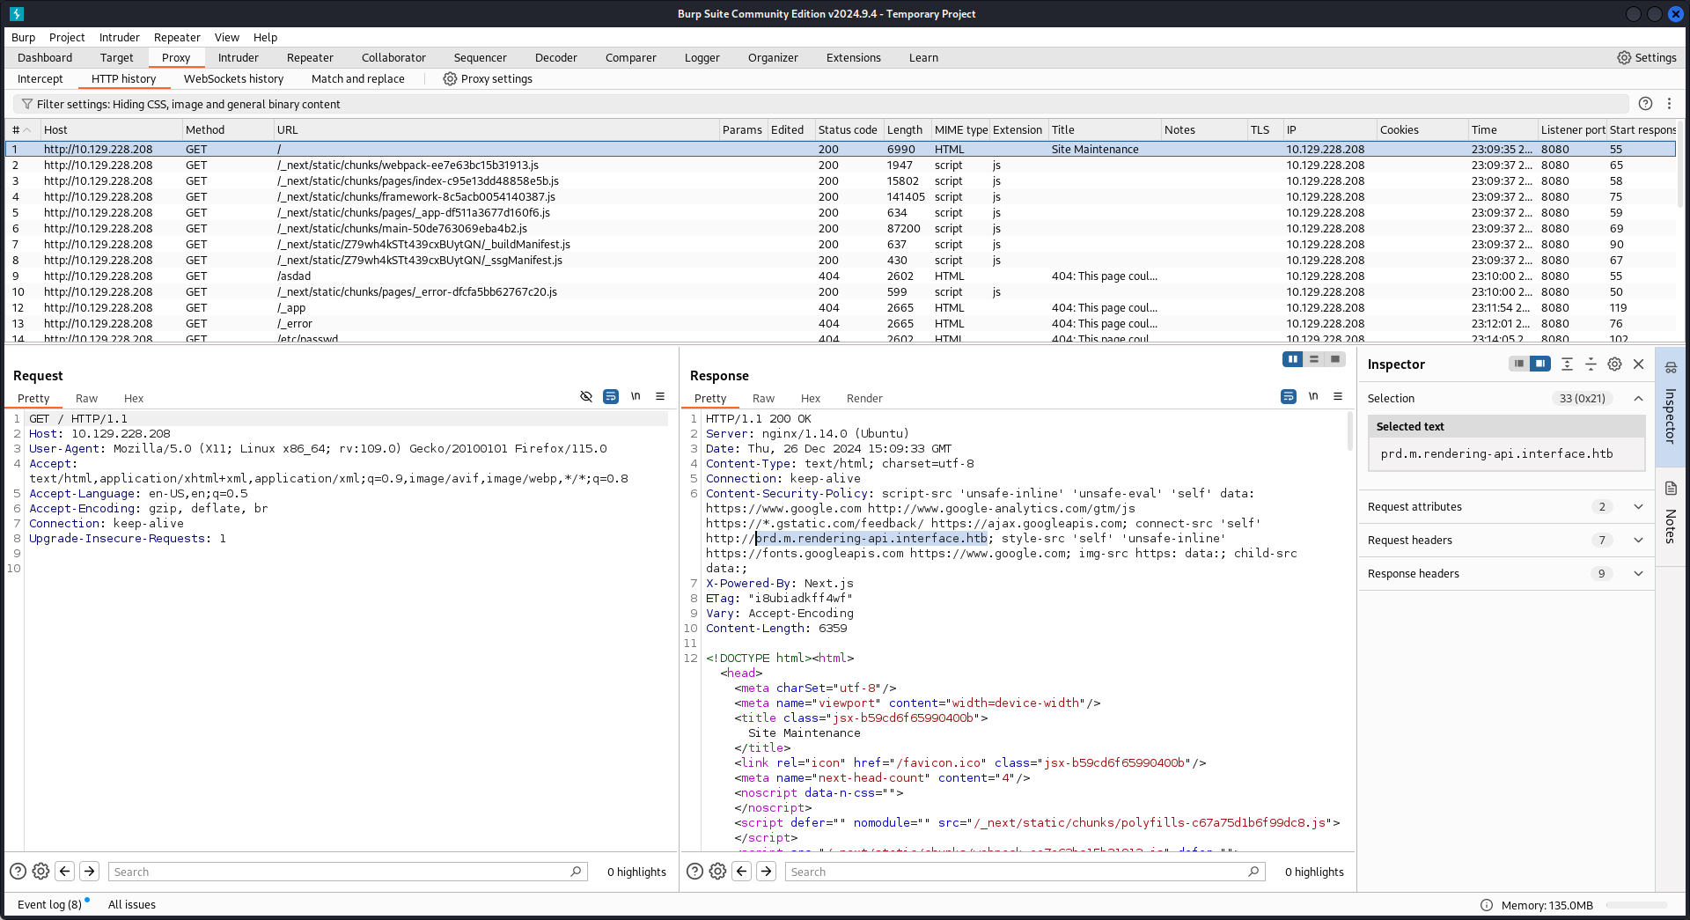This screenshot has height=920, width=1690.
Task: Open All issues in status bar
Action: (x=132, y=904)
